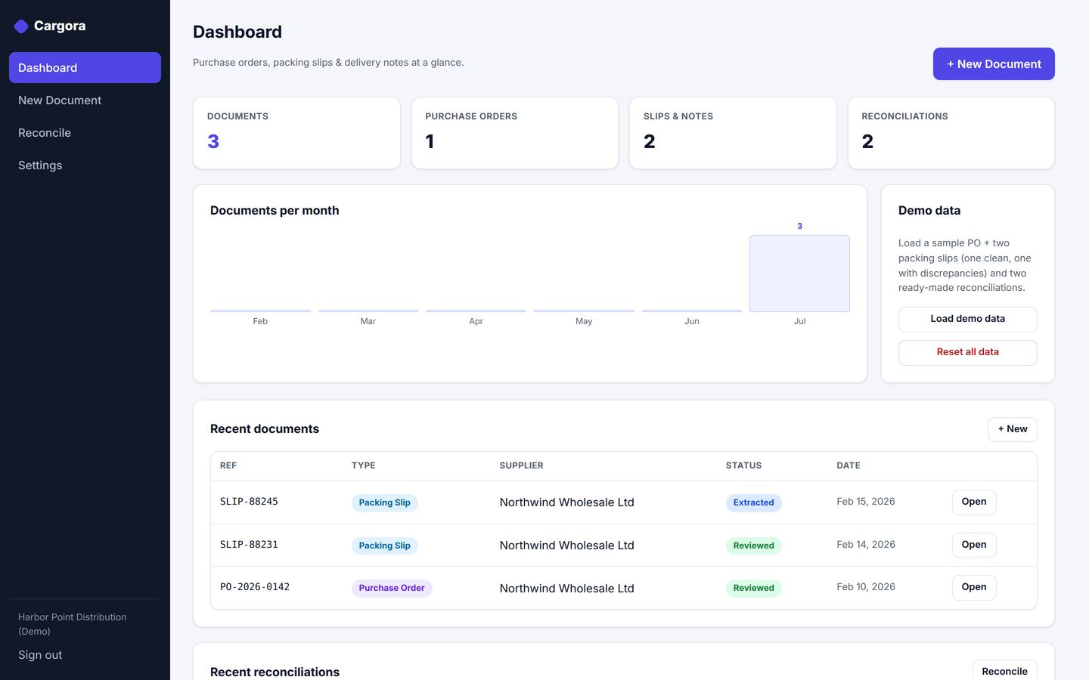Select the Purchase Orders stat card

coord(515,133)
